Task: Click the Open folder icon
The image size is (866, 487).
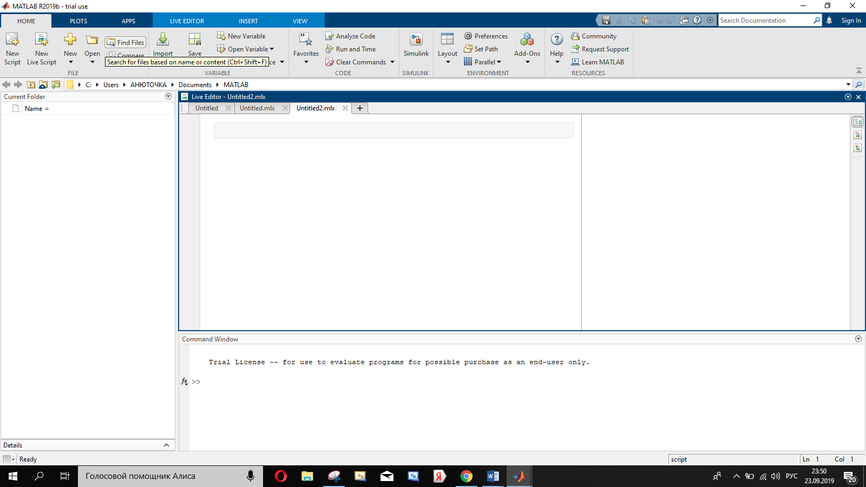Action: [x=92, y=40]
